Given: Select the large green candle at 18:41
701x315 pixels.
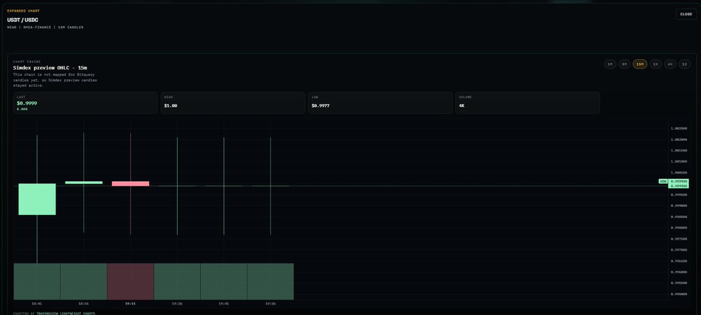Looking at the screenshot, I should [37, 199].
